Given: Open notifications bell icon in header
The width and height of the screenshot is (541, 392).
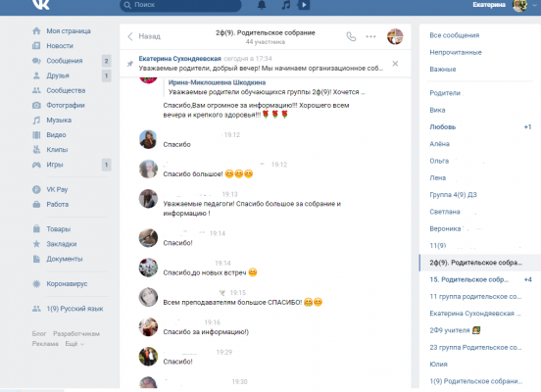Looking at the screenshot, I should [x=262, y=5].
